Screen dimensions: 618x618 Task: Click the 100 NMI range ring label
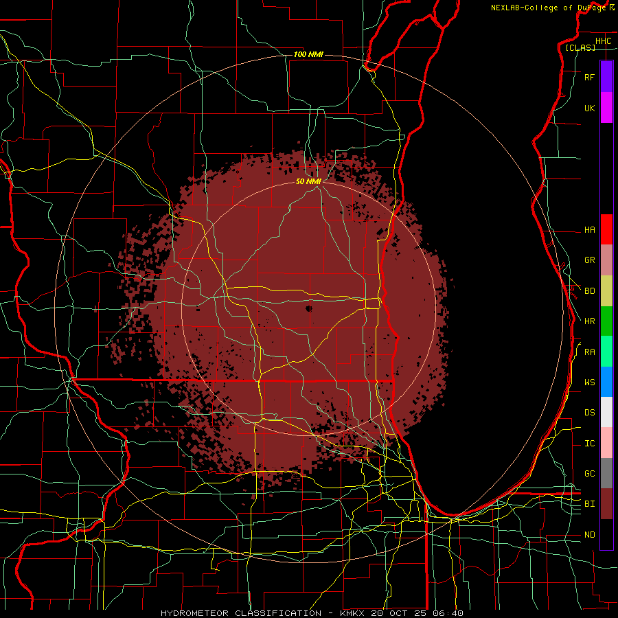(x=308, y=54)
